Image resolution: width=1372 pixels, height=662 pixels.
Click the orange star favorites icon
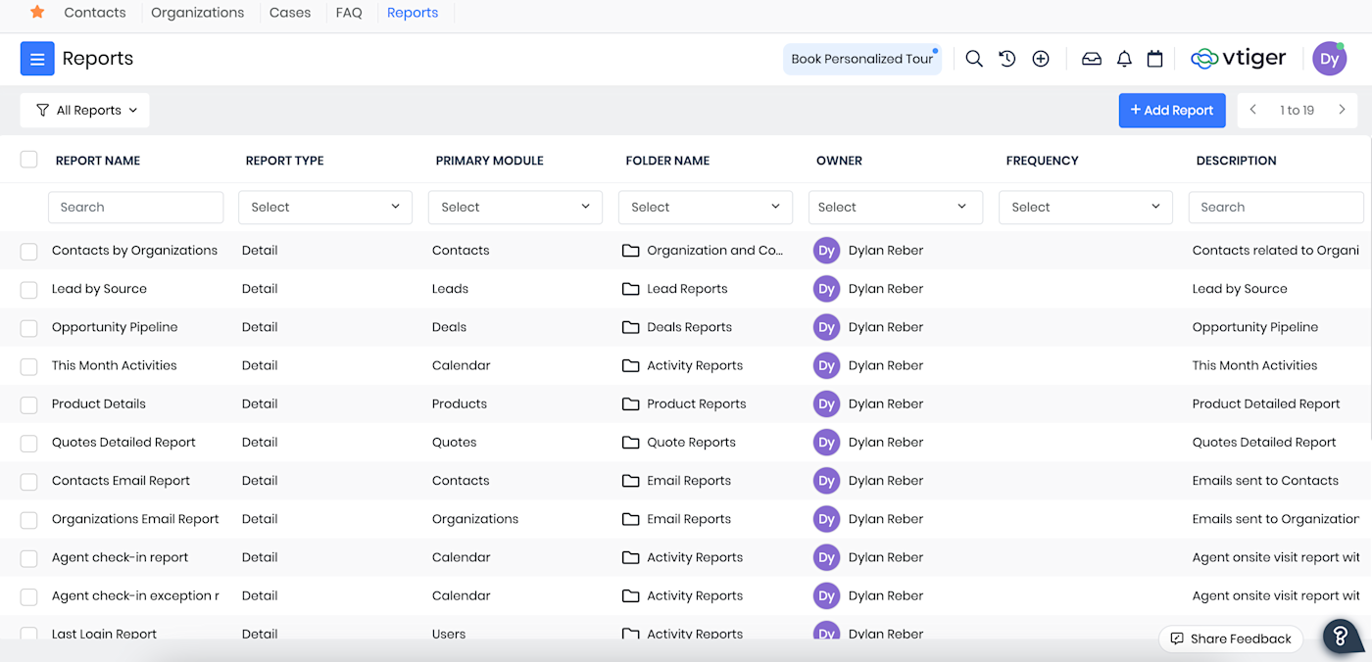tap(37, 13)
